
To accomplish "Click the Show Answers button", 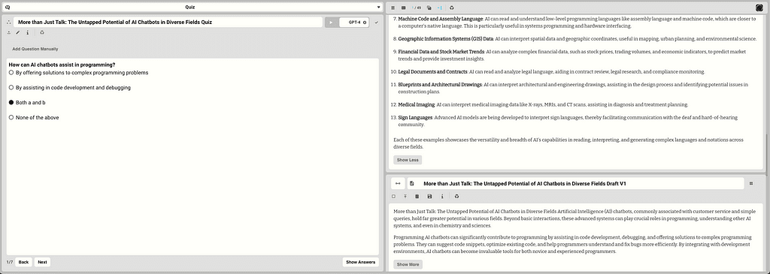I will tap(361, 262).
